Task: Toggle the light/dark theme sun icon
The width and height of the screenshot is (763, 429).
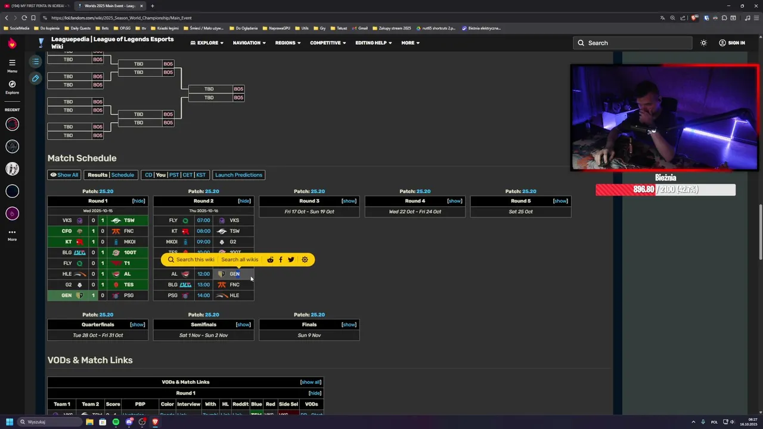Action: coord(703,43)
